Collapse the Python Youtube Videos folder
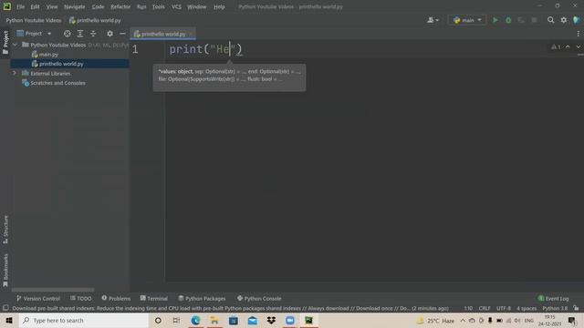Screen dimensions: 584x328 (15, 45)
